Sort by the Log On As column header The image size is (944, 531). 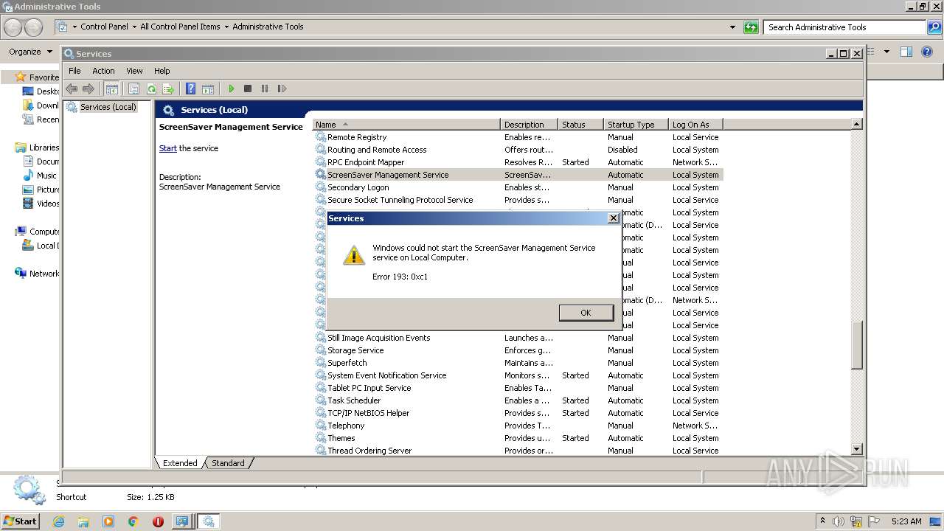point(695,125)
